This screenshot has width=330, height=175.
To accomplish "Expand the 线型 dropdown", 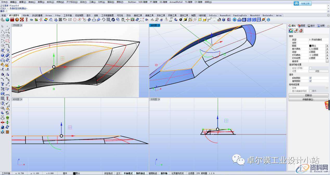I will click(x=327, y=52).
